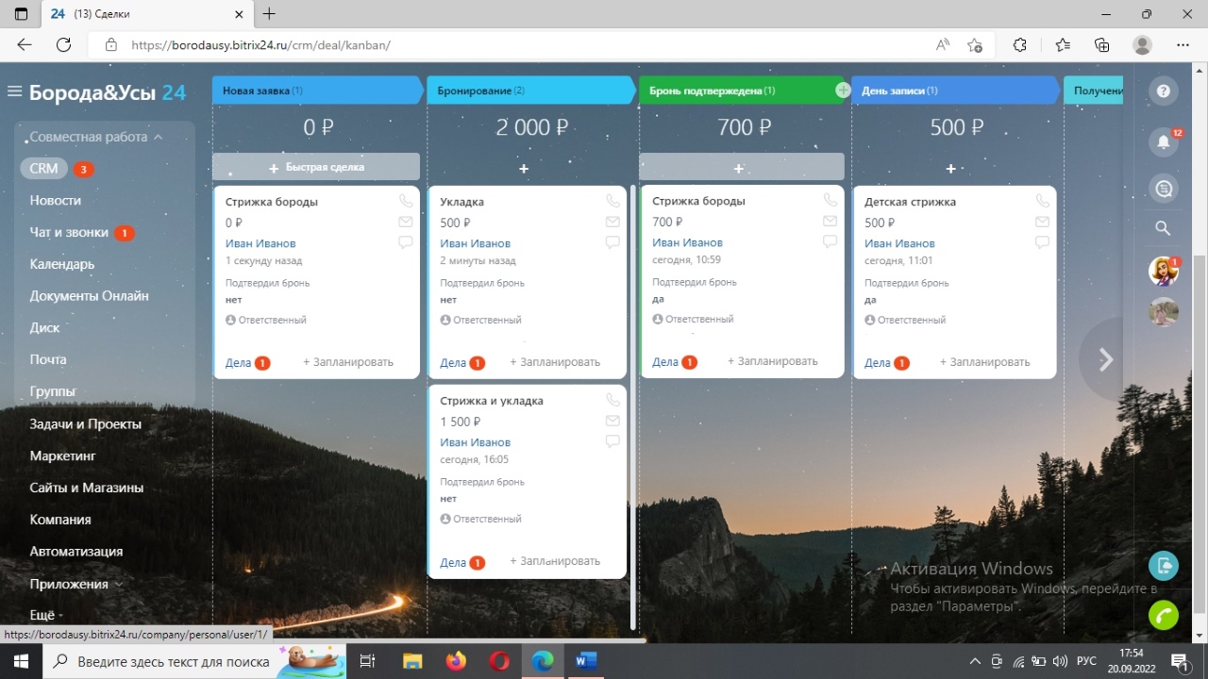Open CRM in the sidebar
Viewport: 1208px width, 679px height.
[43, 169]
